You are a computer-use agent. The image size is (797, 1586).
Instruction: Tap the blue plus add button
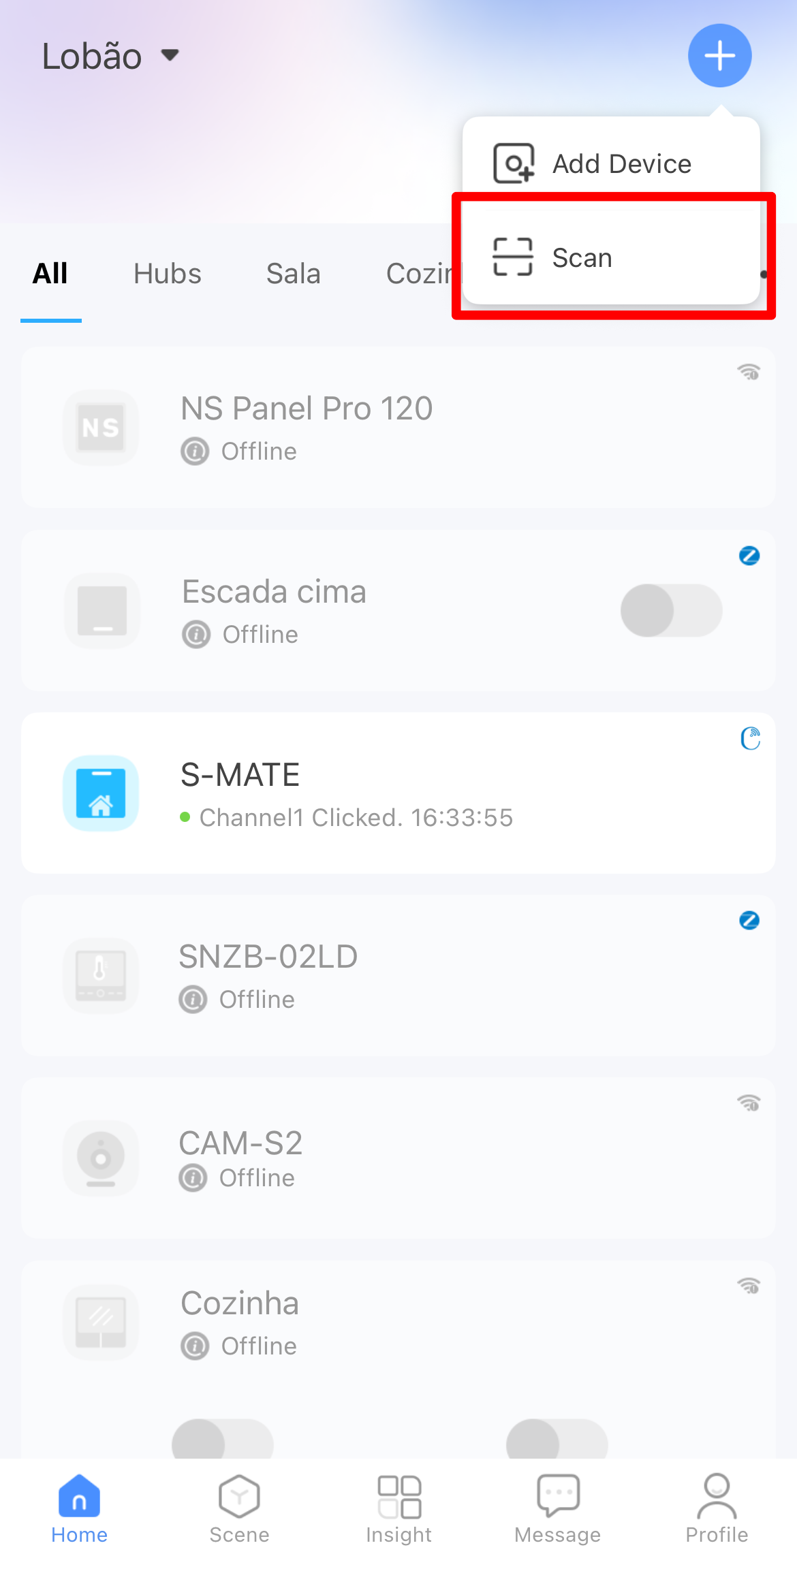[x=719, y=56]
